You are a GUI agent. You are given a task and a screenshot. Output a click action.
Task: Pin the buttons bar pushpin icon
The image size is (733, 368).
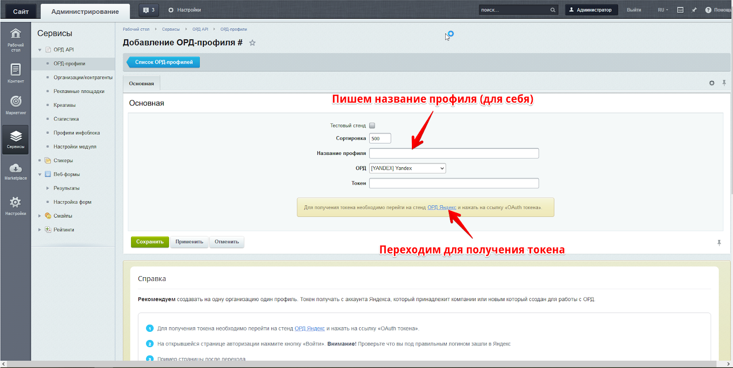point(719,242)
